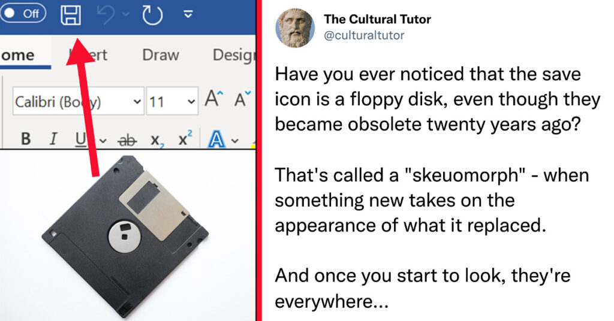Viewport: 614px width, 321px height.
Task: Toggle Underline formatting
Action: (81, 139)
